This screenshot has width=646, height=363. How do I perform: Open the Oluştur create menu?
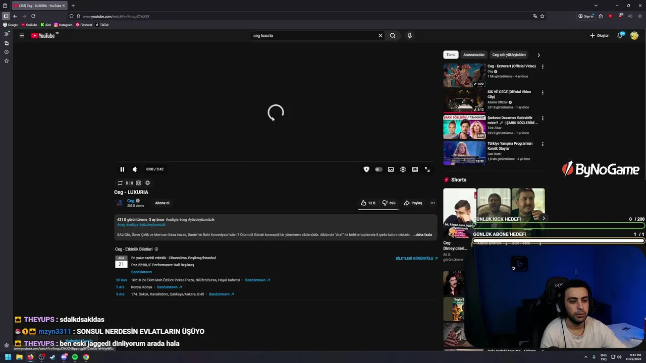(x=600, y=36)
